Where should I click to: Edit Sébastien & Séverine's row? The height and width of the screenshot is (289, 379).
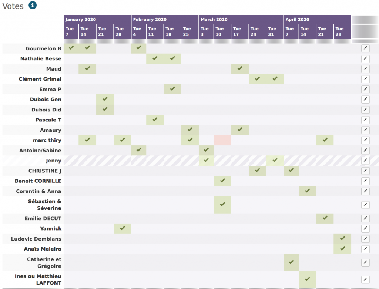point(365,205)
